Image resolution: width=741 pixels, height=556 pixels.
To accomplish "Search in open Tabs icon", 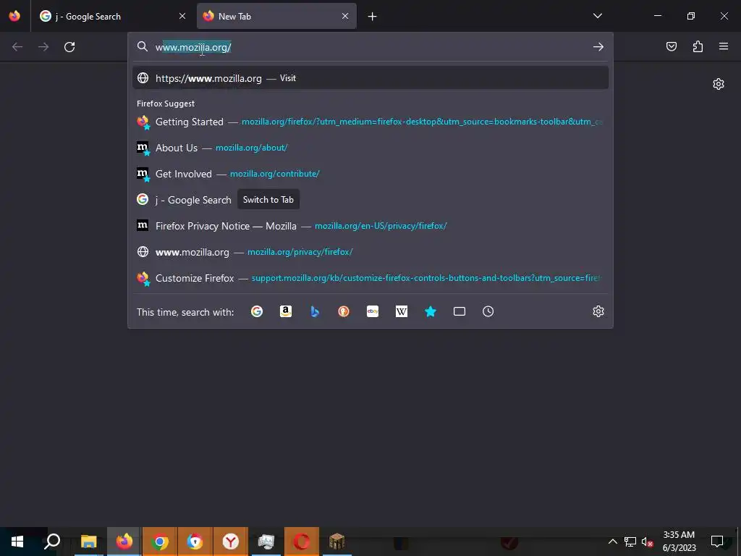I will 460,311.
